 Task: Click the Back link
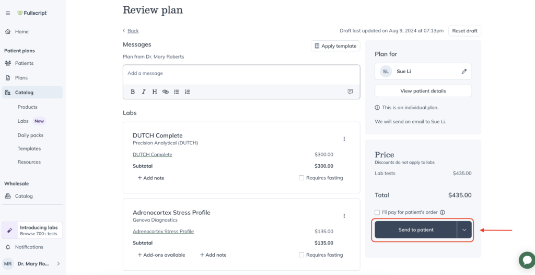click(x=133, y=31)
